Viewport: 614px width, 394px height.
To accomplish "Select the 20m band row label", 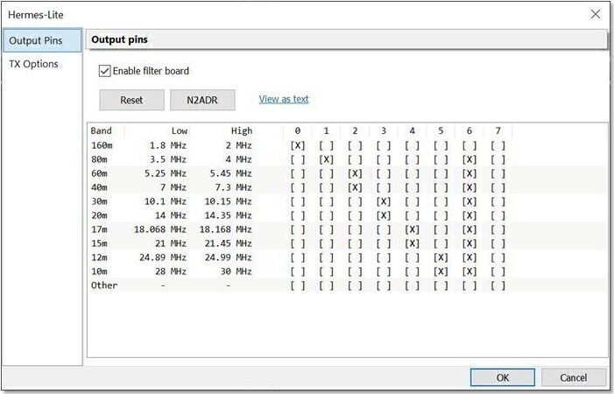I will click(99, 215).
